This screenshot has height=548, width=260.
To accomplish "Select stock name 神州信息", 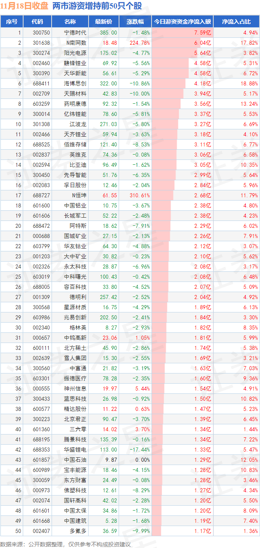I will 76,389.
